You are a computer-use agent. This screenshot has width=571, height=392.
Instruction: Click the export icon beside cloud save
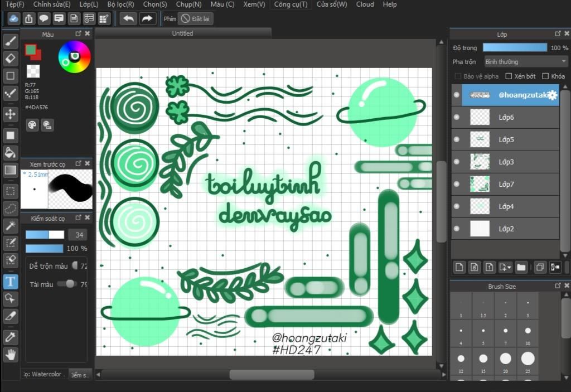[29, 18]
